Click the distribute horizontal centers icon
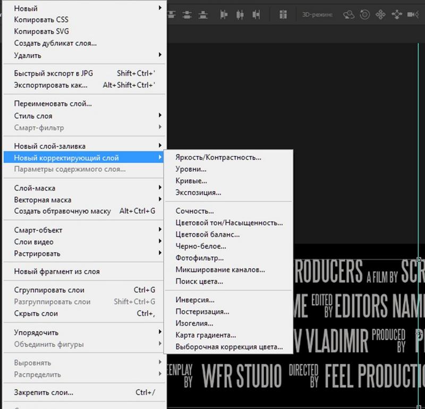The width and height of the screenshot is (425, 409). [x=240, y=14]
